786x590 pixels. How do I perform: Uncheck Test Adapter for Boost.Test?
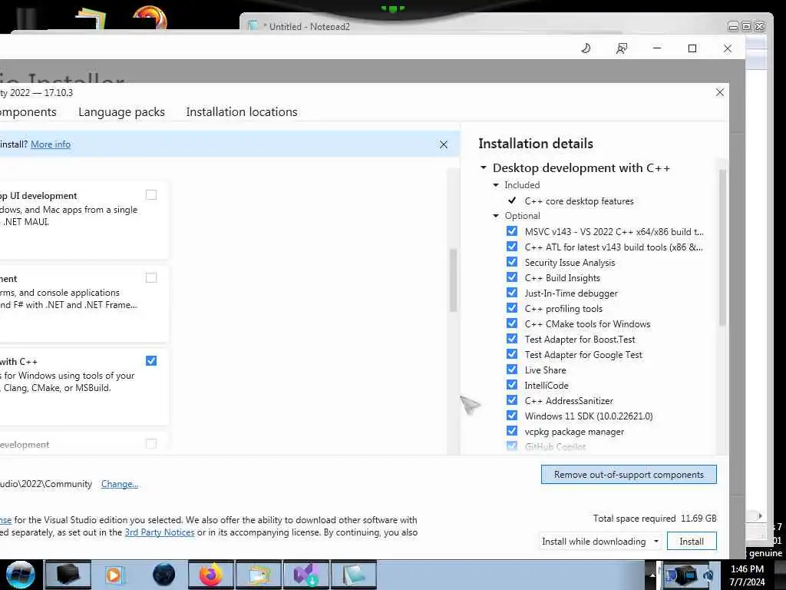tap(512, 339)
